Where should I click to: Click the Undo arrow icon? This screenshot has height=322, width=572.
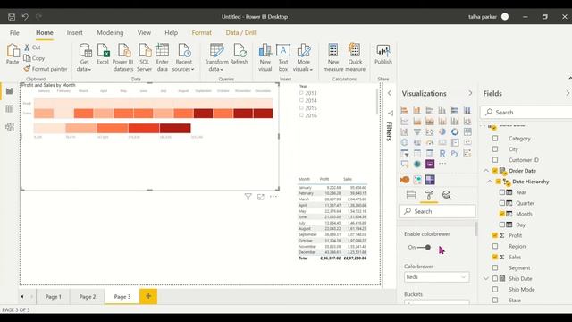[25, 17]
